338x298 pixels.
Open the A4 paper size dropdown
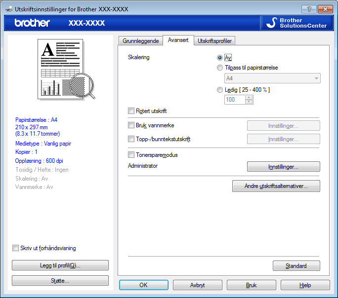tap(272, 78)
